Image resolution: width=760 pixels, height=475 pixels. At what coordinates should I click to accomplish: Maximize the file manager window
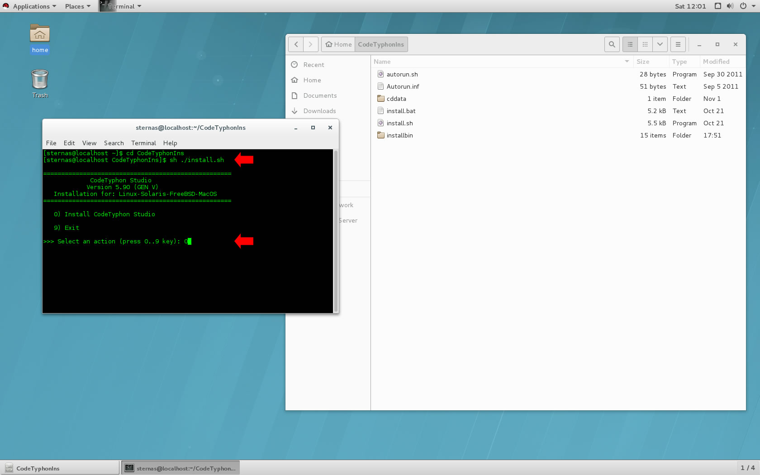pos(717,44)
